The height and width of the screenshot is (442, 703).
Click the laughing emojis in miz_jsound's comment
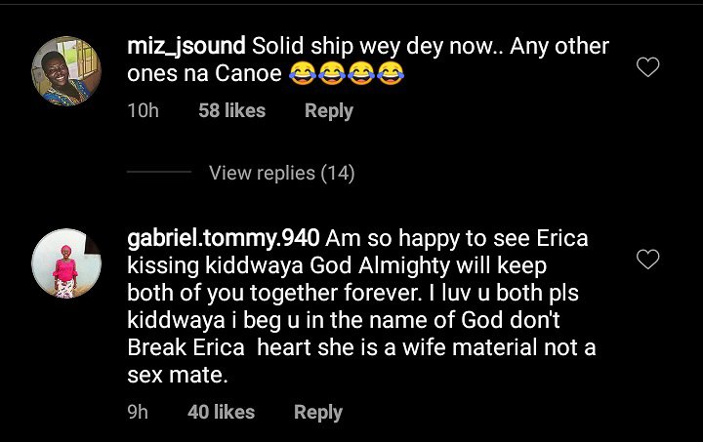click(348, 75)
